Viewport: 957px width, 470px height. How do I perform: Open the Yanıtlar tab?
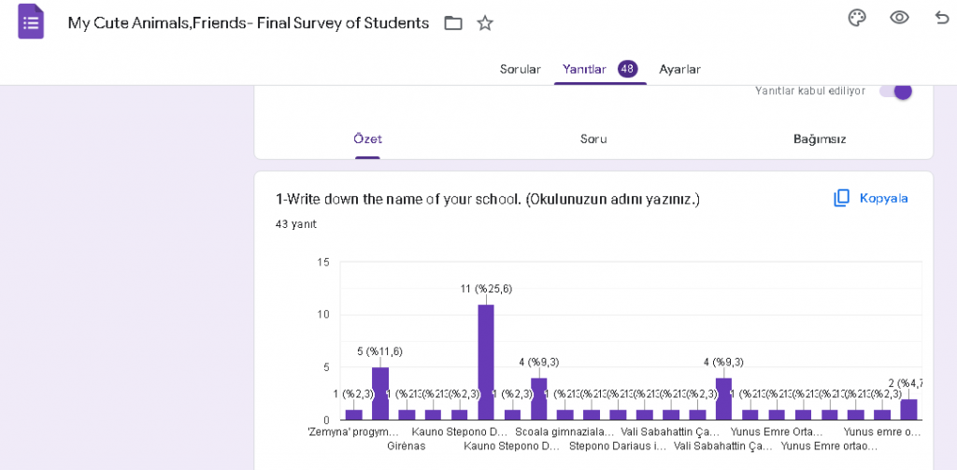tap(584, 69)
